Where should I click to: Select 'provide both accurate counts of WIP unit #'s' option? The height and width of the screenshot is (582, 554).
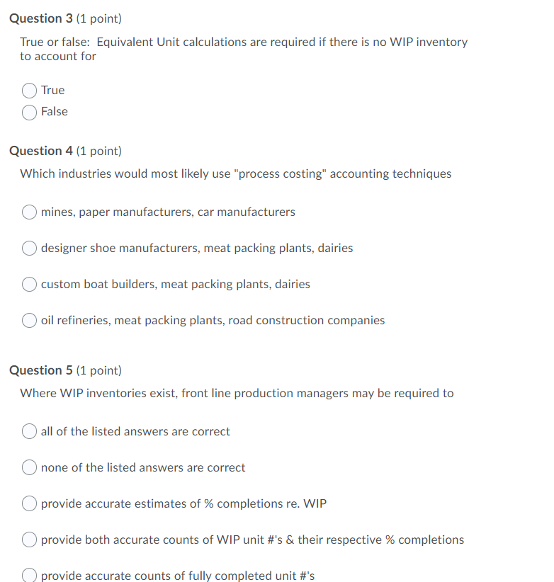tap(29, 539)
